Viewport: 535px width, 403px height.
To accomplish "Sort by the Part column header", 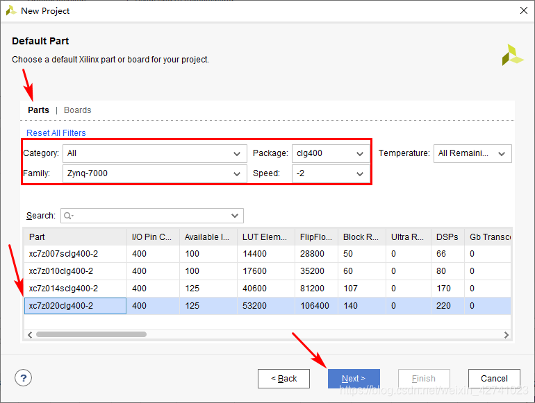I will click(75, 237).
